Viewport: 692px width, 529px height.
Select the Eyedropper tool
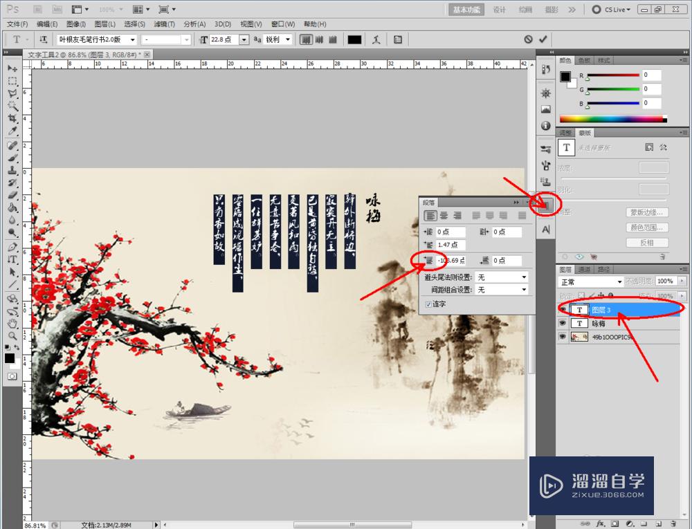point(12,131)
